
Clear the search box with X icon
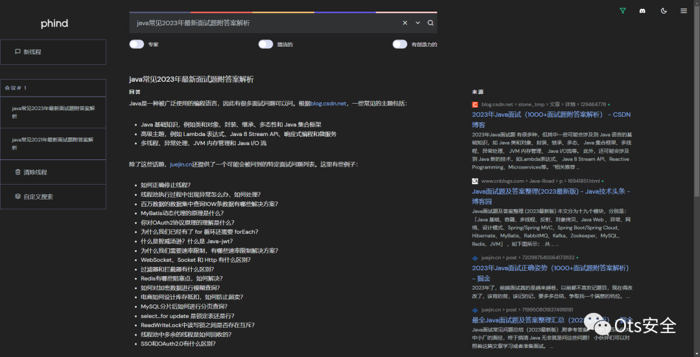[405, 23]
